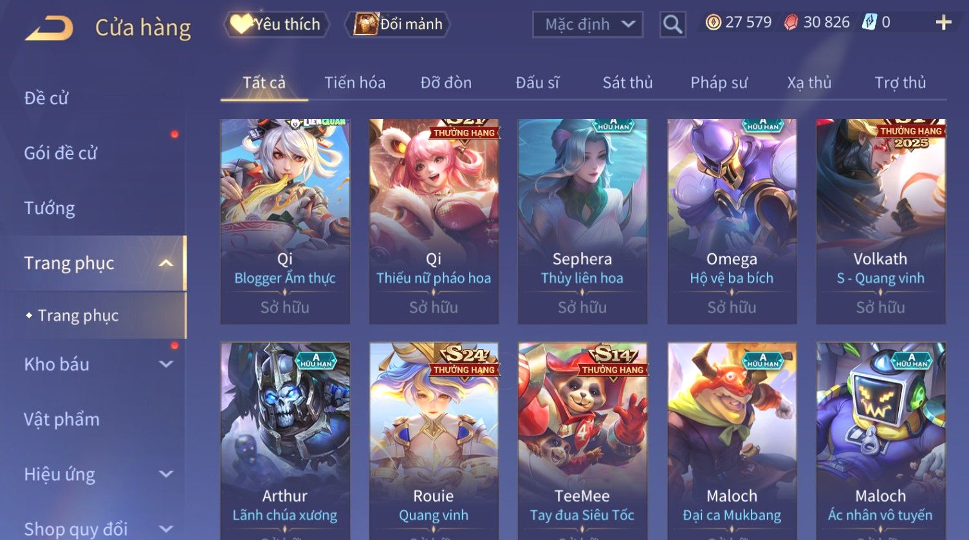Click the back arrow icon
This screenshot has height=540, width=969.
49,28
